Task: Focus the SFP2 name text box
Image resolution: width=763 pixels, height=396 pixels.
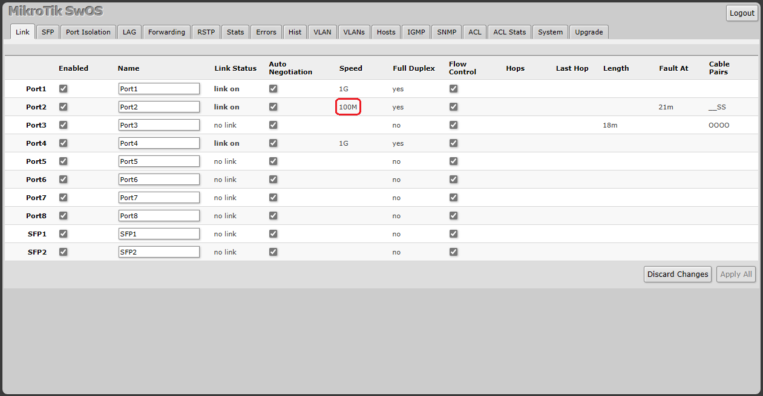Action: [159, 252]
